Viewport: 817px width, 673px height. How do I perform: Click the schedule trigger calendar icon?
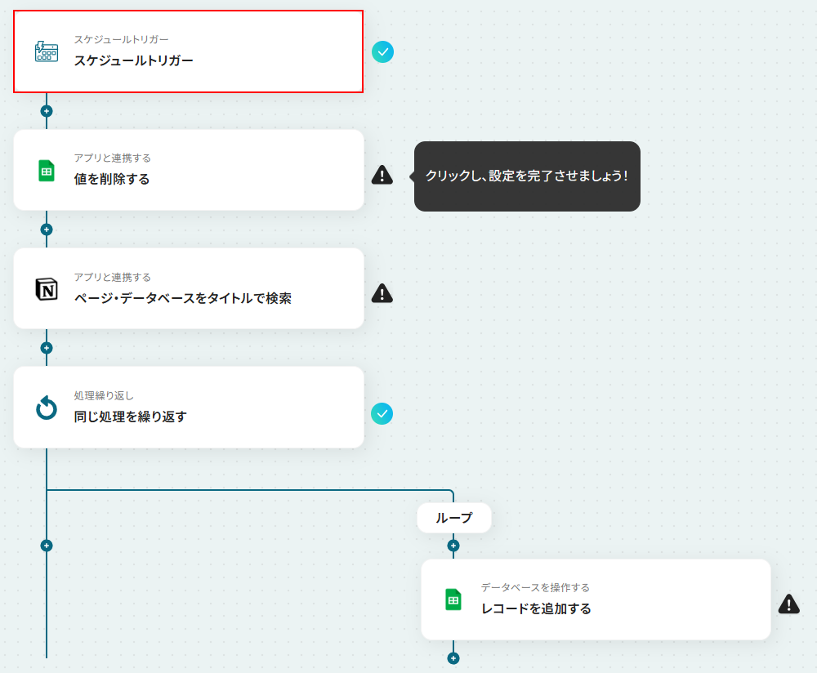coord(47,51)
